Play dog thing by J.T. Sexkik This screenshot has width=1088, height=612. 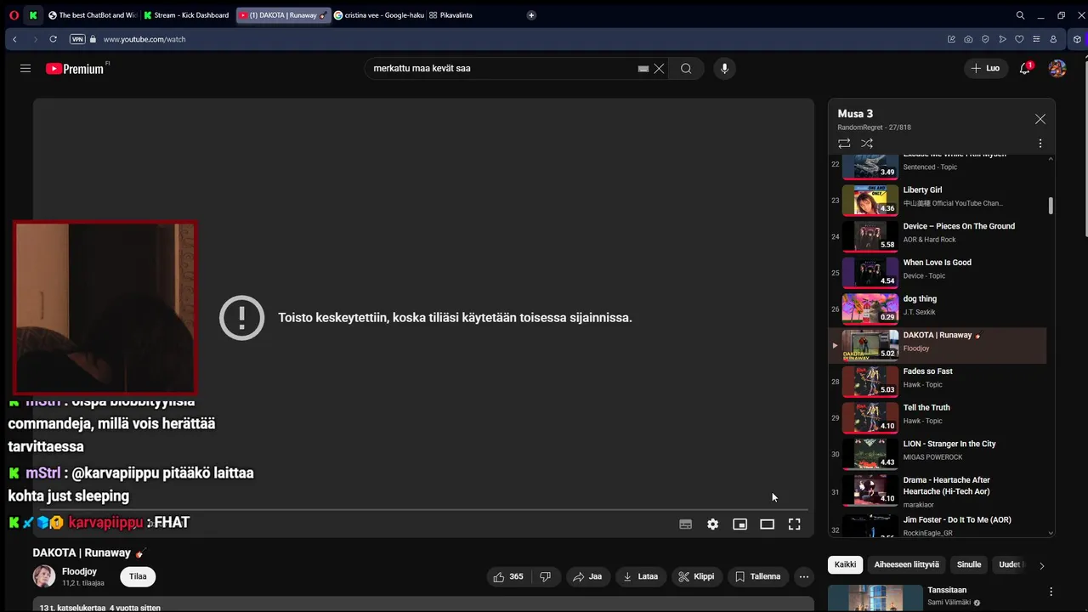coord(937,309)
